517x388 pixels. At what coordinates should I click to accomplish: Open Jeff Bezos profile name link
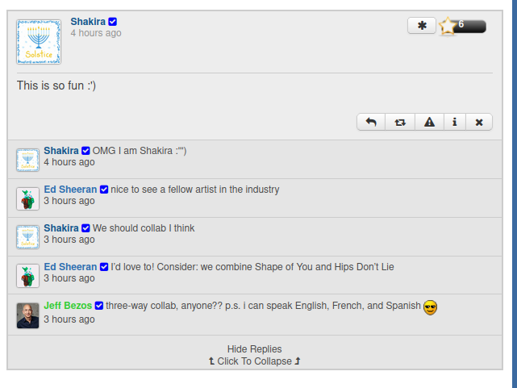point(68,306)
